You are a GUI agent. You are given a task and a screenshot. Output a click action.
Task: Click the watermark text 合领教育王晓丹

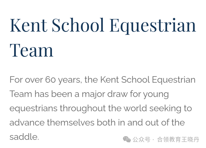[x=178, y=139]
